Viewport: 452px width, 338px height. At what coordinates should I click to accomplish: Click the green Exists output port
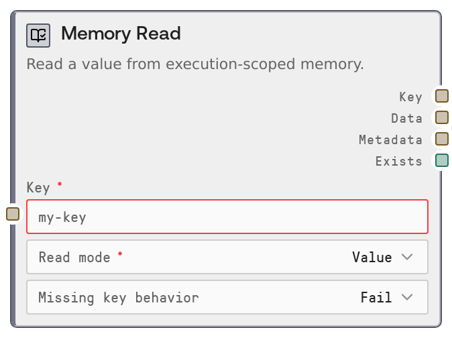point(441,160)
